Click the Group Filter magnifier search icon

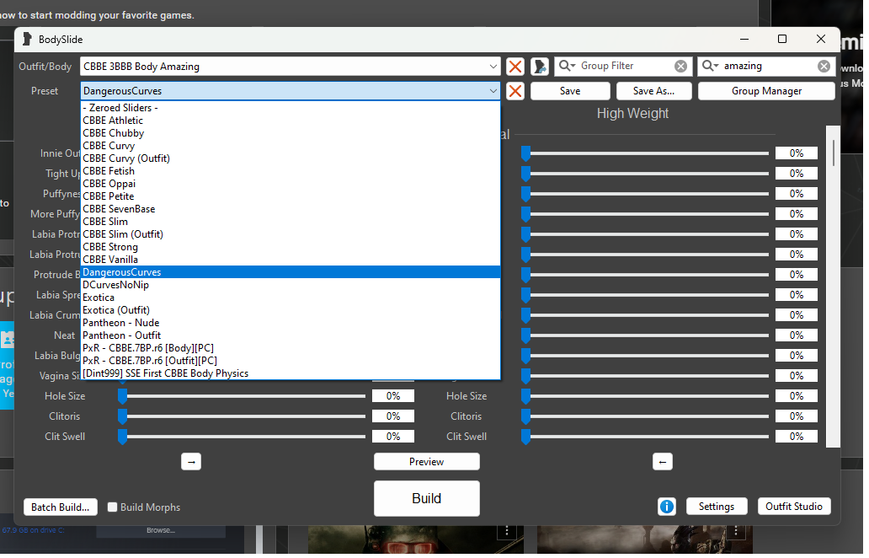point(568,67)
